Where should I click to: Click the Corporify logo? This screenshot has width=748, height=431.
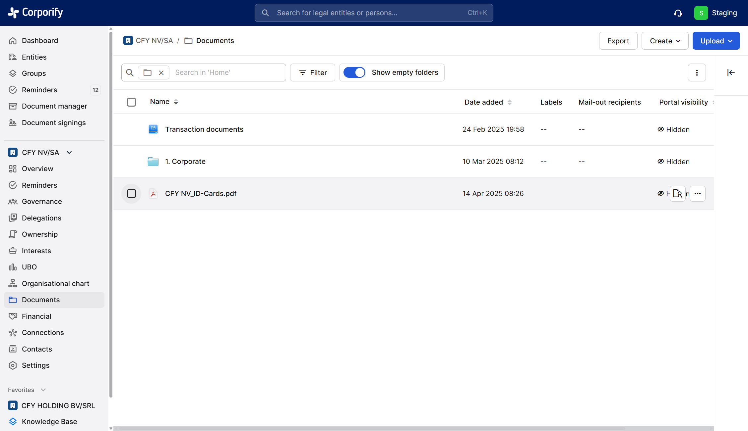click(35, 13)
